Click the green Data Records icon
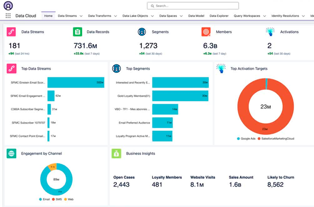The width and height of the screenshot is (314, 207). point(77,32)
